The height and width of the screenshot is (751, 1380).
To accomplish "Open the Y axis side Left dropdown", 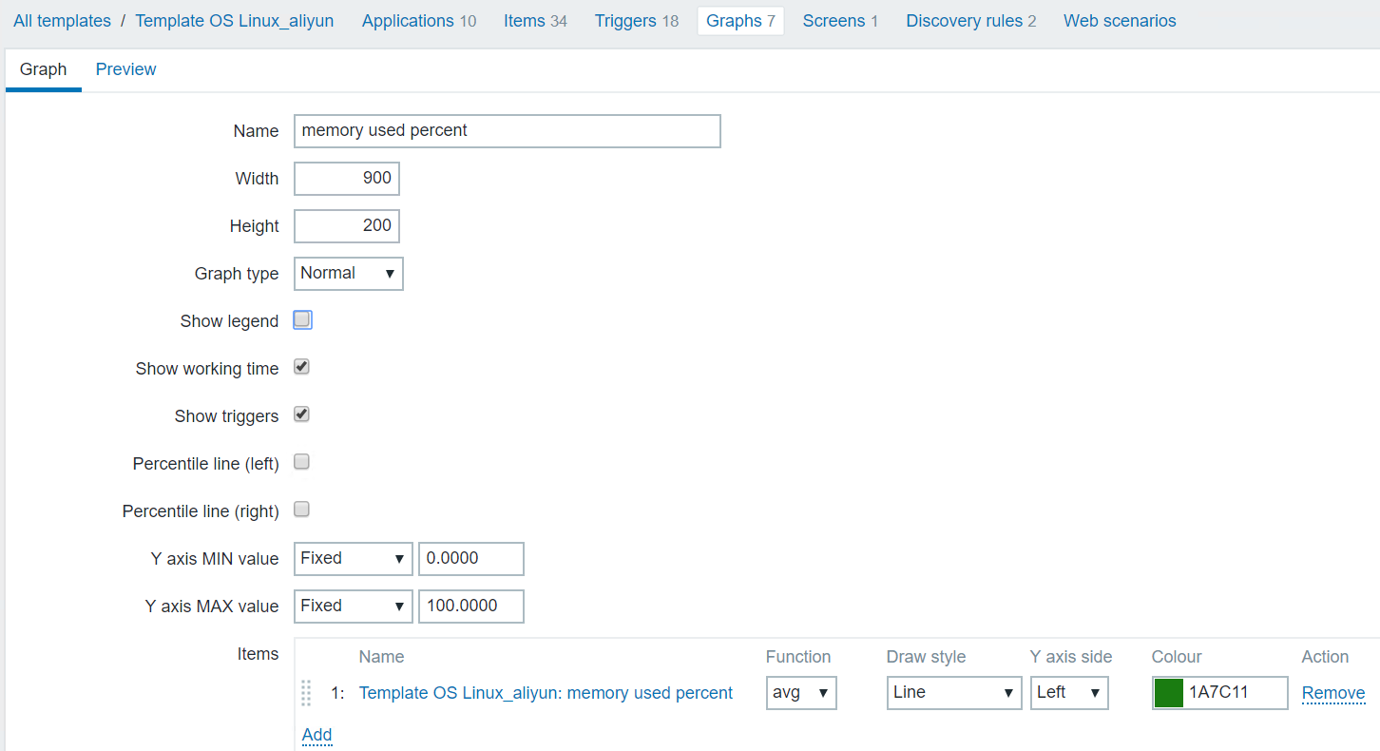I will click(1069, 693).
